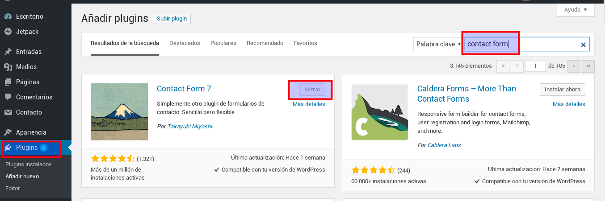Click the Comentarios speech bubble icon
Viewport: 605px width, 201px height.
pyautogui.click(x=8, y=97)
